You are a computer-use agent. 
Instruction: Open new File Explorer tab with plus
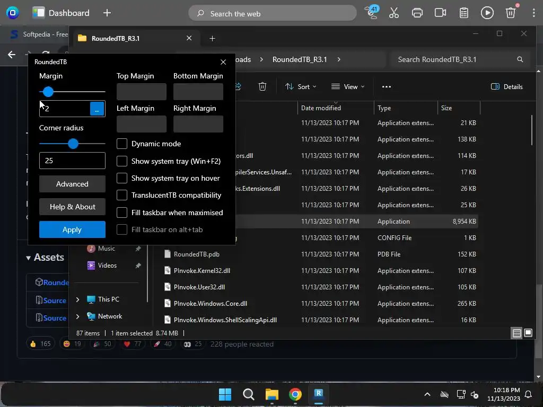(x=212, y=38)
